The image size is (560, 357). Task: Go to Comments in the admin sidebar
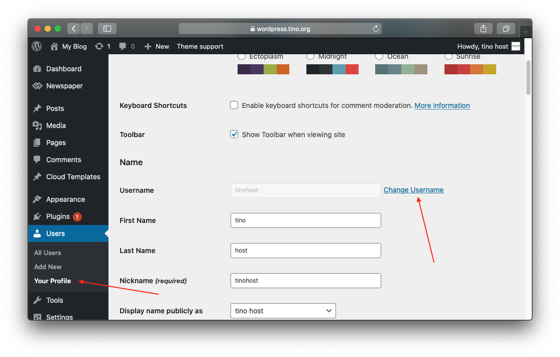point(62,159)
